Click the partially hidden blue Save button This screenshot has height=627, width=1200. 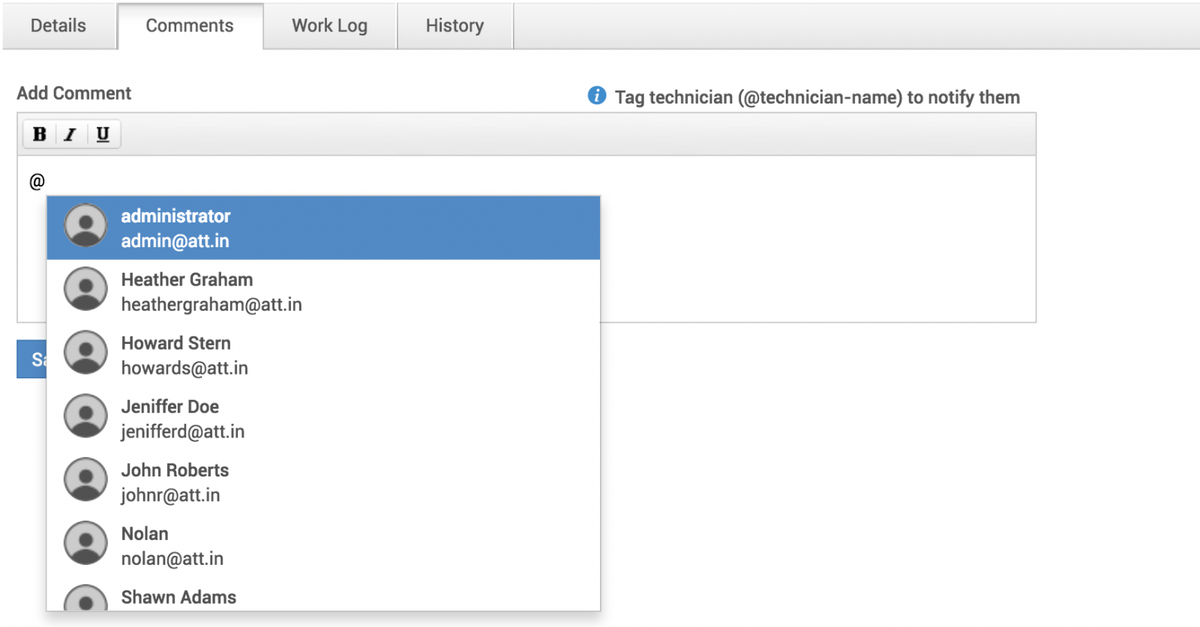click(x=32, y=360)
